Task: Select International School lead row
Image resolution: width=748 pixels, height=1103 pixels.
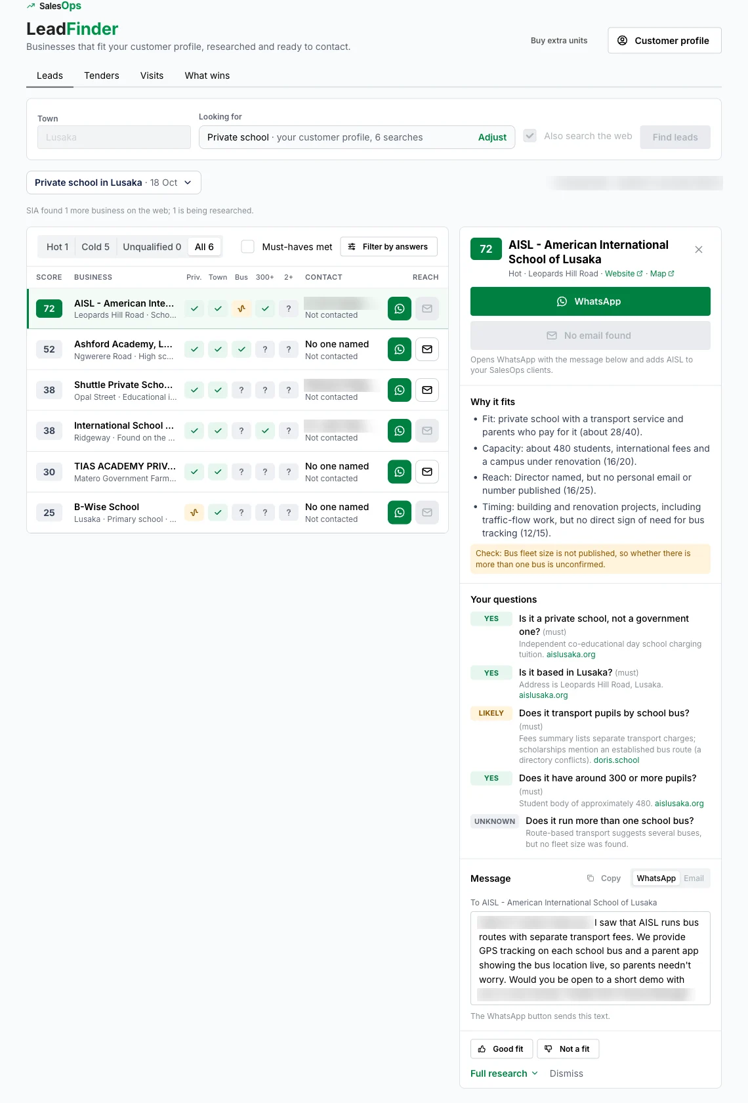Action: tap(238, 431)
